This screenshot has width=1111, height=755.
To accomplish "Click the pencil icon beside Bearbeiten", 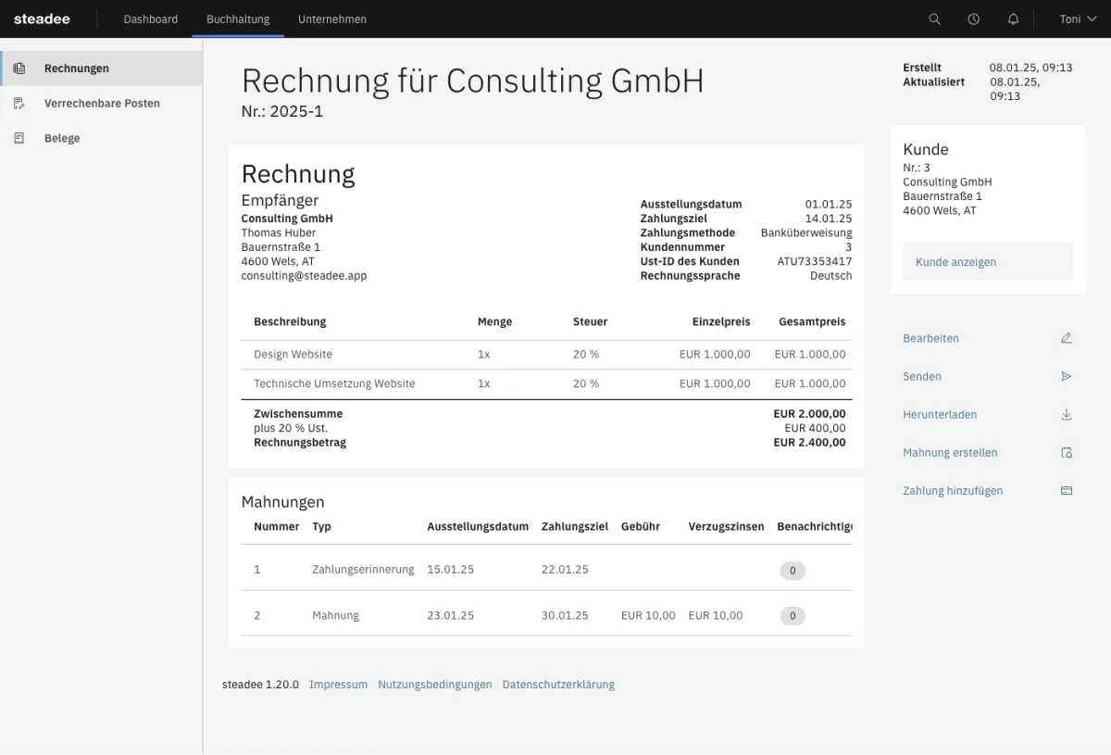I will [1066, 338].
